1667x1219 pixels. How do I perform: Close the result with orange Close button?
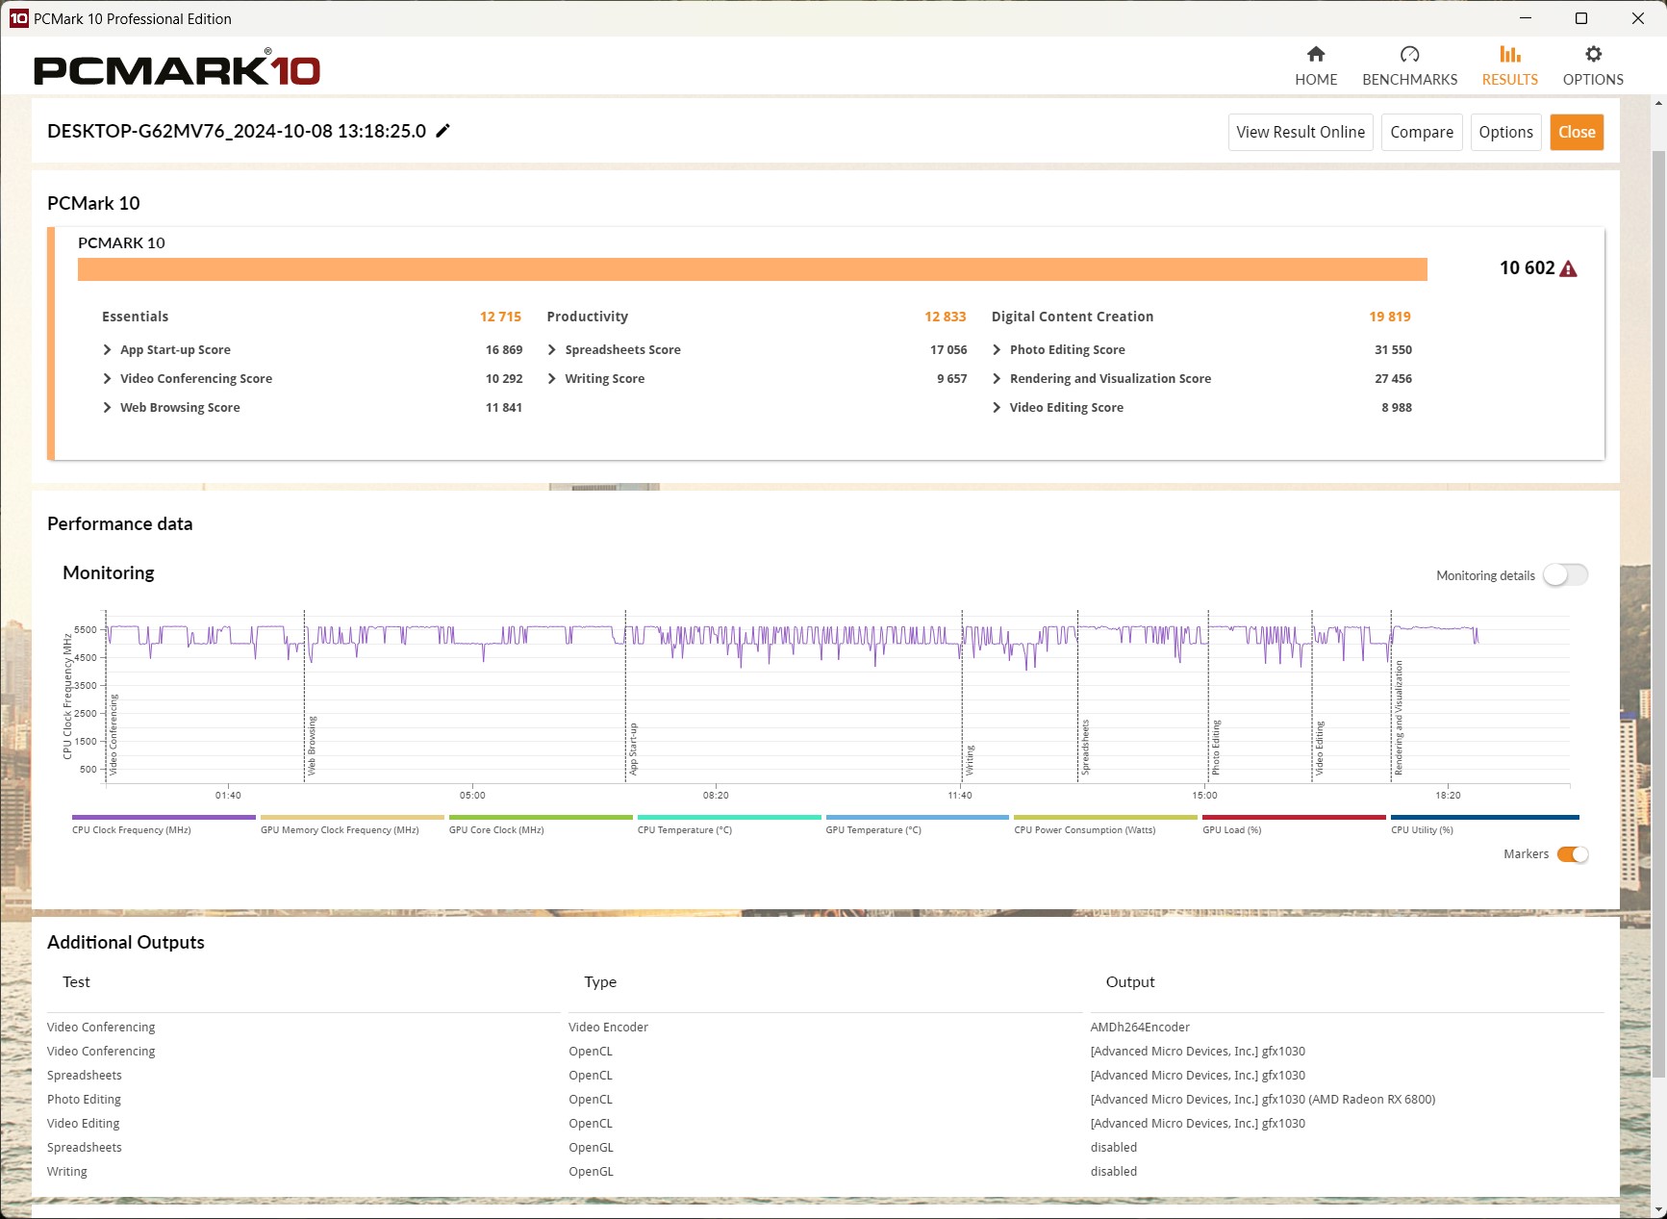click(1577, 132)
